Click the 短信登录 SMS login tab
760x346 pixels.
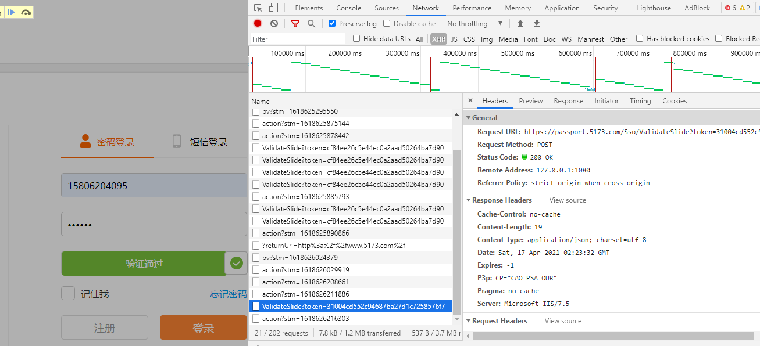(208, 142)
